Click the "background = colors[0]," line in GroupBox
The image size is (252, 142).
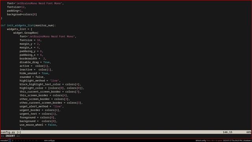[39, 121]
